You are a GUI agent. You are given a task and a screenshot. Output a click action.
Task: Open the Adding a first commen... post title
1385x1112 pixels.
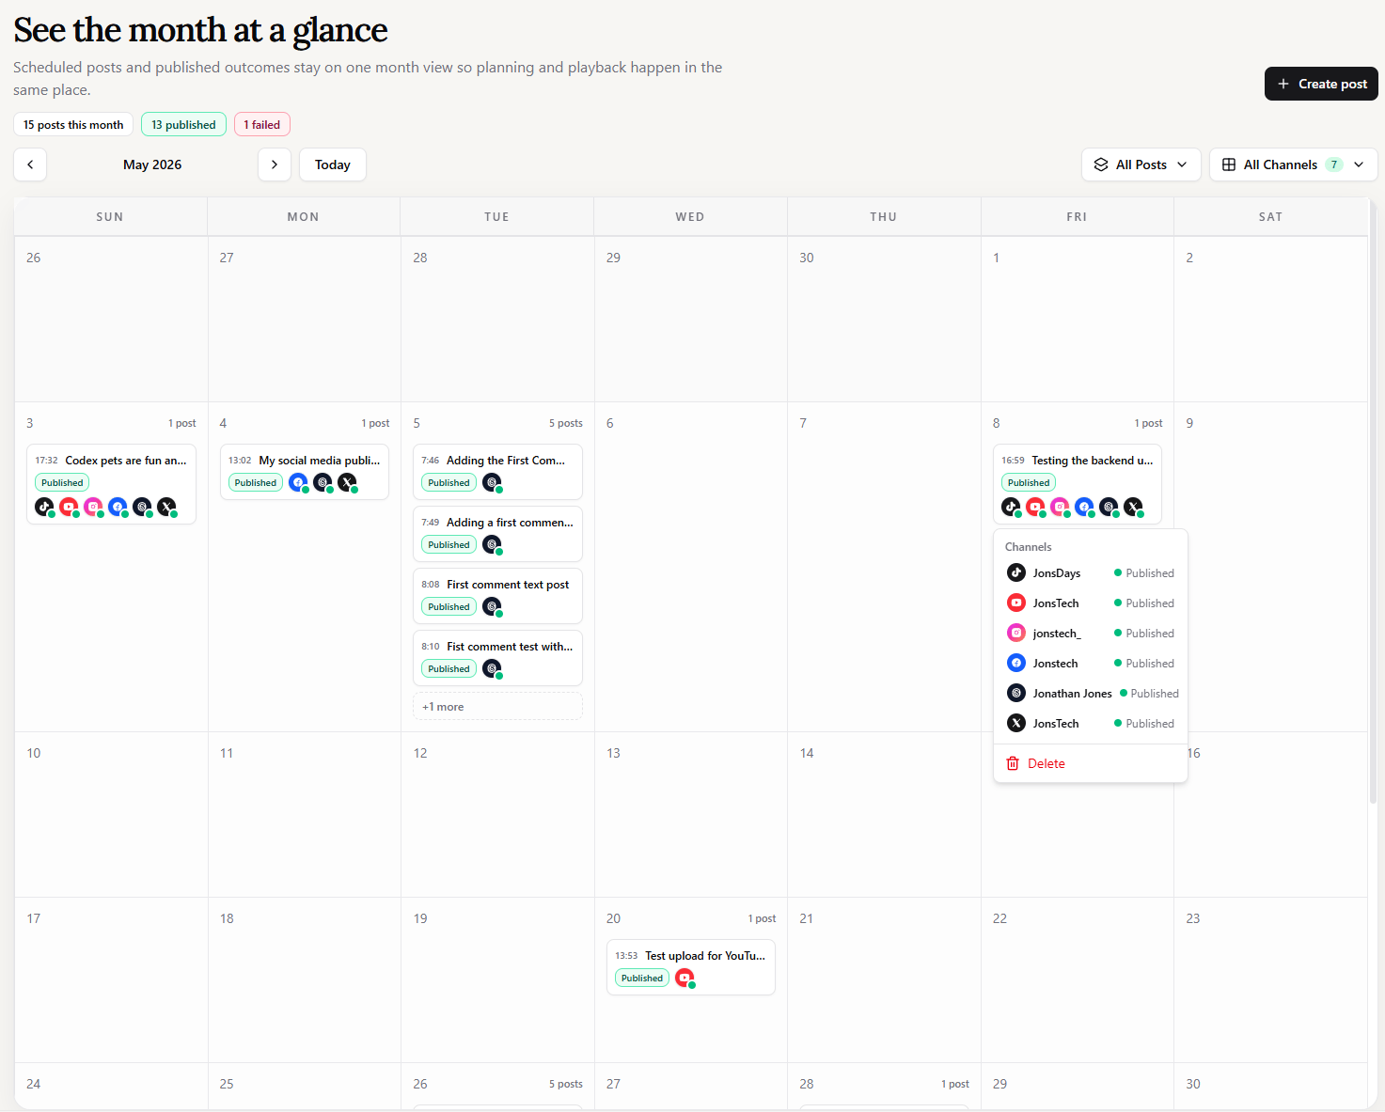(510, 522)
